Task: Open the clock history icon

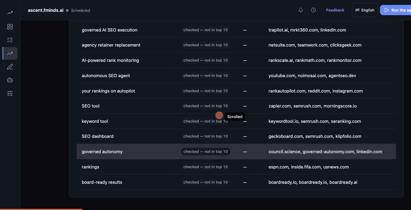Action: (x=313, y=10)
